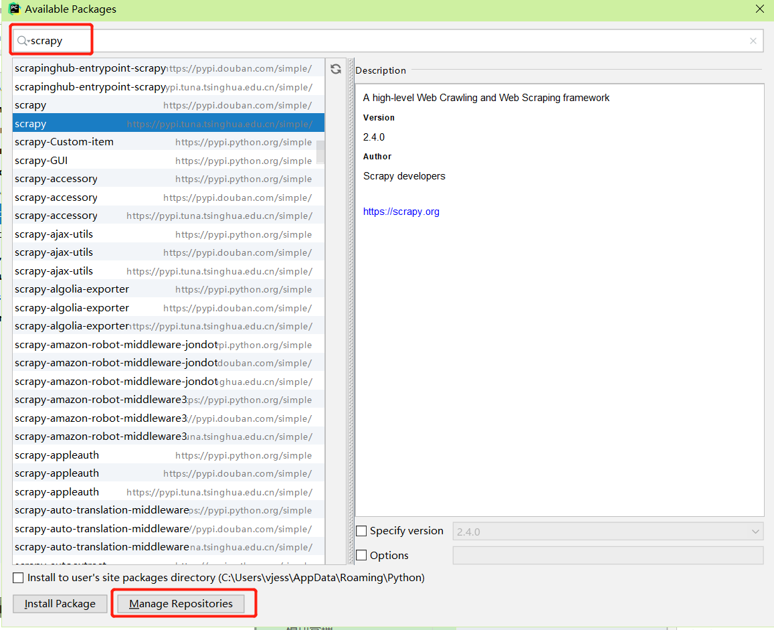This screenshot has height=630, width=774.
Task: Open the version 2.4.0 dropdown
Action: coord(607,532)
